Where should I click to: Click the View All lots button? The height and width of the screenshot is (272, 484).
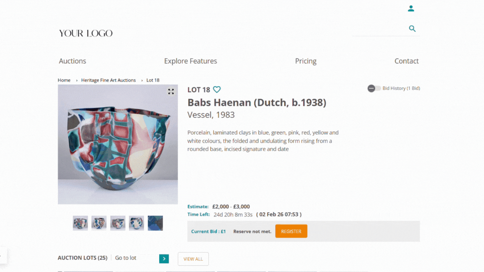point(193,259)
